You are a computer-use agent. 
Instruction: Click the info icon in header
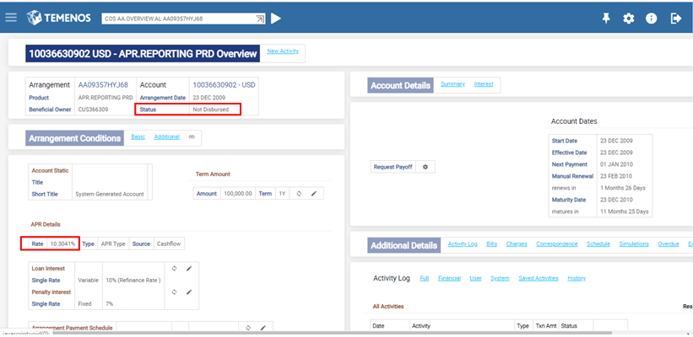point(652,19)
